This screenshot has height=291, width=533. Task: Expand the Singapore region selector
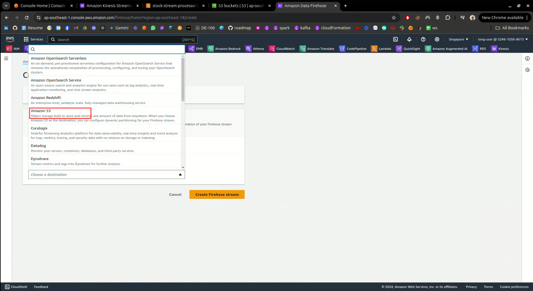458,39
